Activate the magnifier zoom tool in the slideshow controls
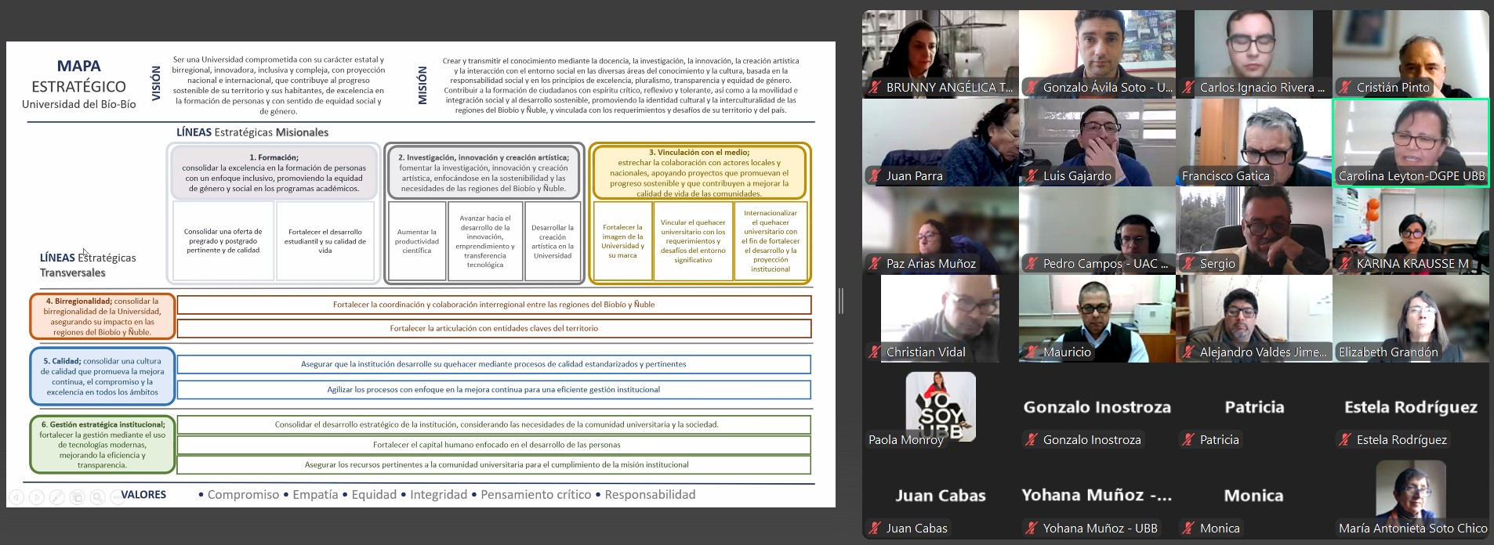This screenshot has width=1494, height=545. tap(97, 497)
